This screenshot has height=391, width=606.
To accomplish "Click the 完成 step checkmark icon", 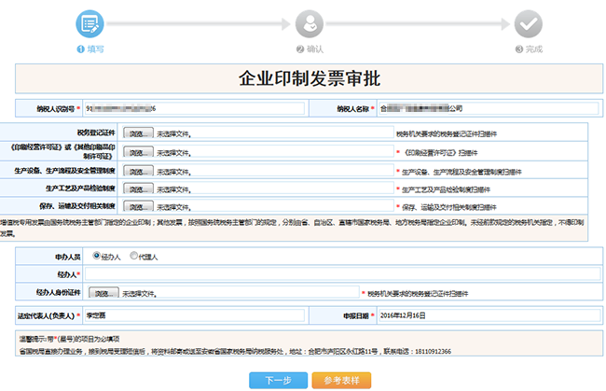I will 529,22.
